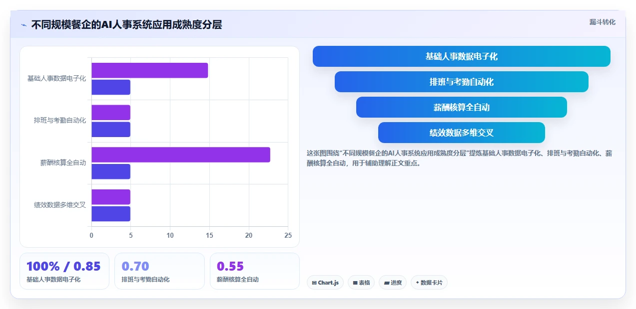Select the 排班与考勤自动化 funnel stage
The image size is (636, 309).
(x=462, y=82)
